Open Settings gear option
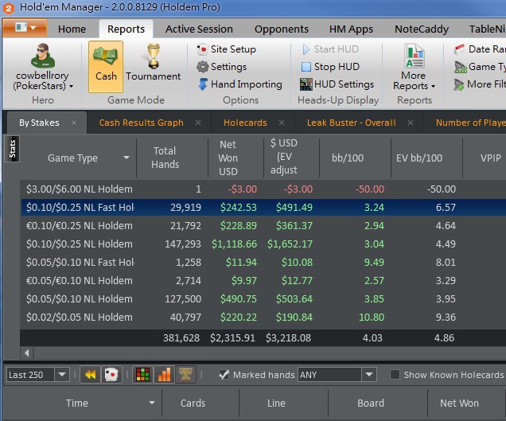The height and width of the screenshot is (421, 506). pos(222,67)
